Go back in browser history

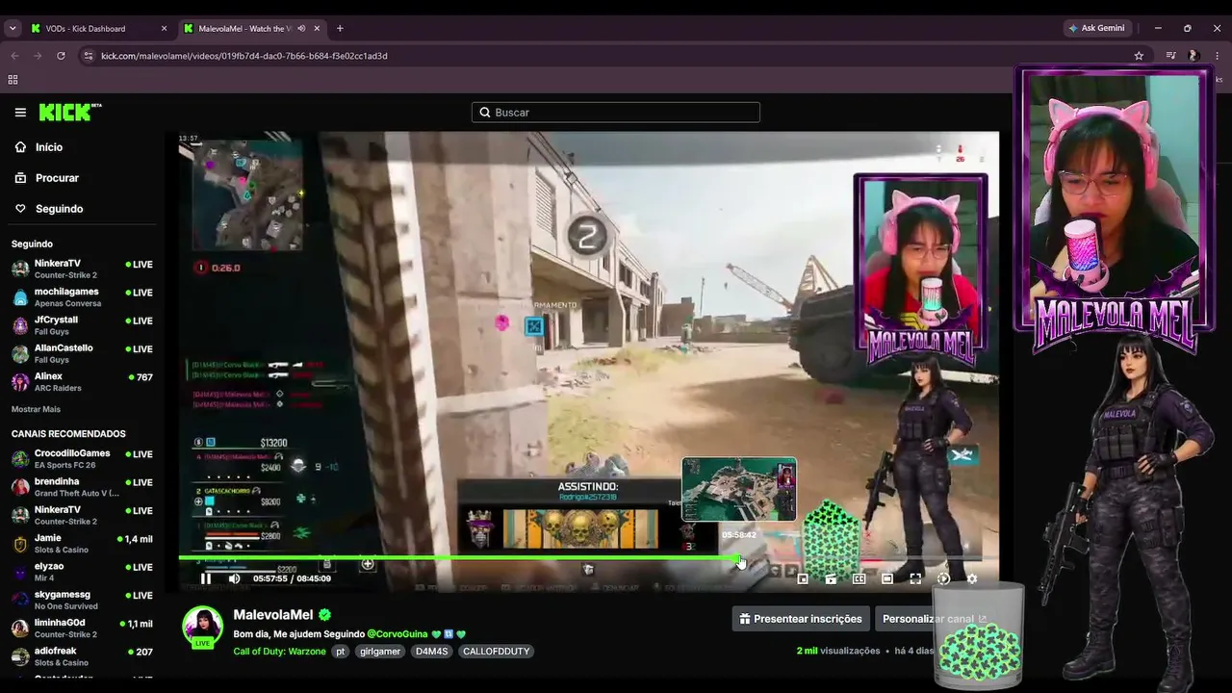click(x=14, y=56)
